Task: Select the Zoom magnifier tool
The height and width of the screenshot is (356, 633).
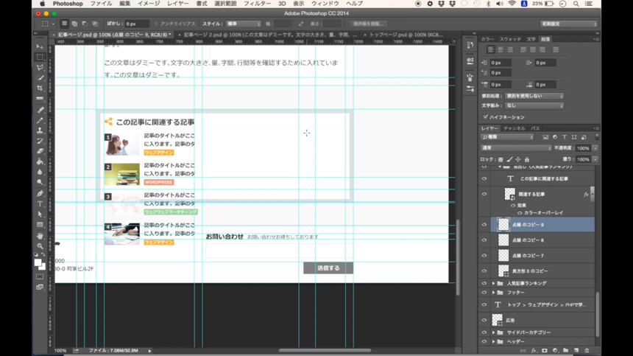Action: click(40, 245)
